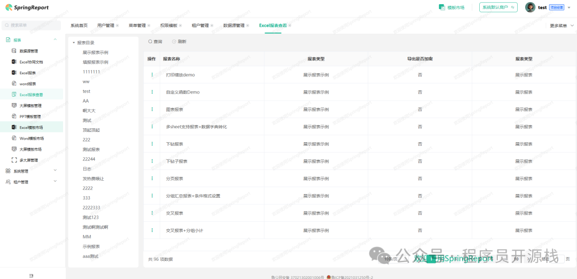Close the 菜单管理 tab
577x279 pixels.
[149, 26]
